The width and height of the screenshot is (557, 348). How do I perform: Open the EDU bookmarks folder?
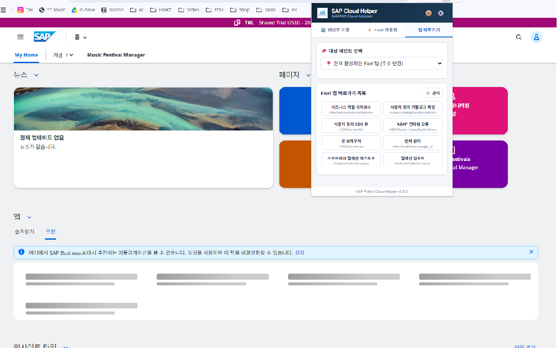215,10
